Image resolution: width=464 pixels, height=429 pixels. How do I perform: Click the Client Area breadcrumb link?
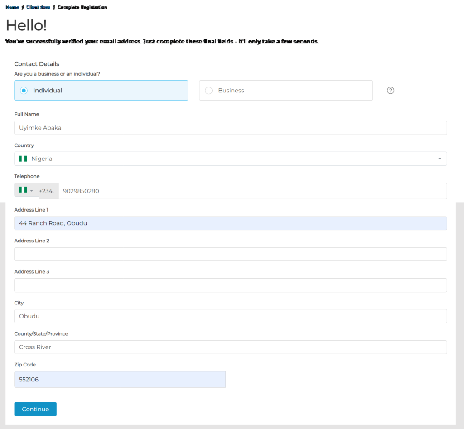click(38, 7)
